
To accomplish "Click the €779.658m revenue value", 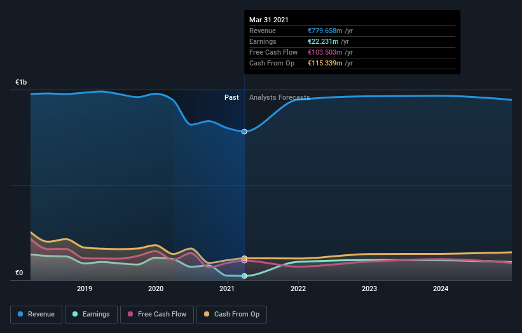I will 325,31.
